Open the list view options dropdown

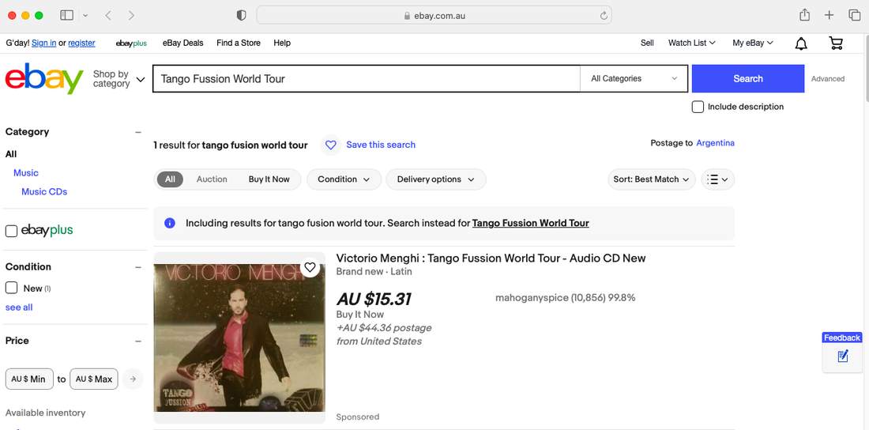tap(717, 179)
